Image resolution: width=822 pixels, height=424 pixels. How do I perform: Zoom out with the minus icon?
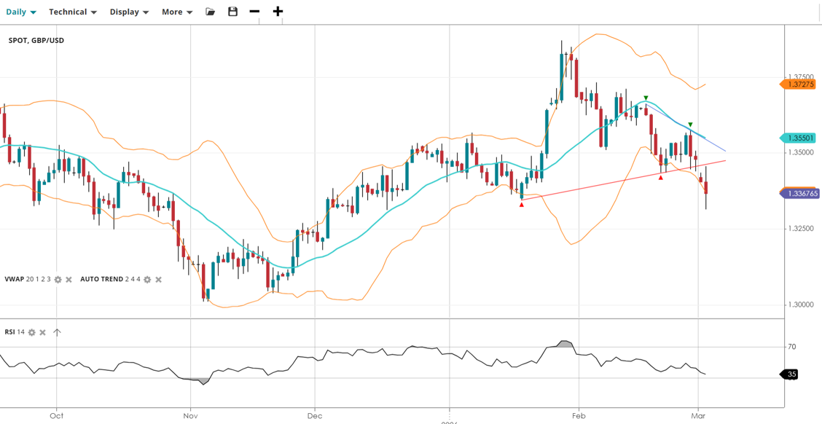pyautogui.click(x=254, y=12)
